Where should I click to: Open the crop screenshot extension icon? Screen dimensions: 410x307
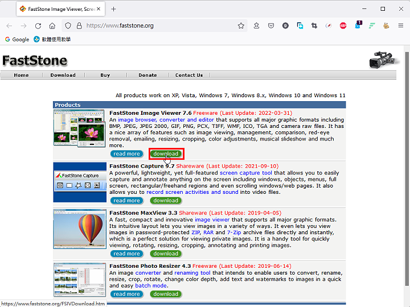point(314,26)
